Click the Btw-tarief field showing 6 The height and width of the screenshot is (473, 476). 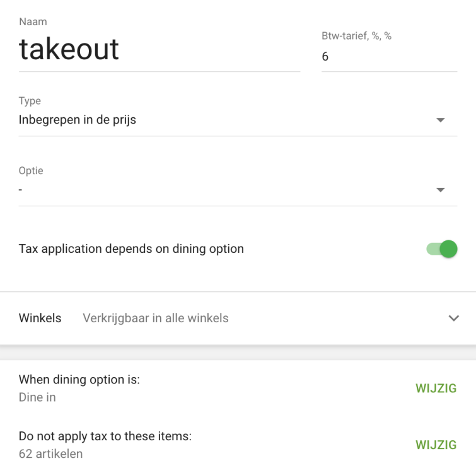388,57
